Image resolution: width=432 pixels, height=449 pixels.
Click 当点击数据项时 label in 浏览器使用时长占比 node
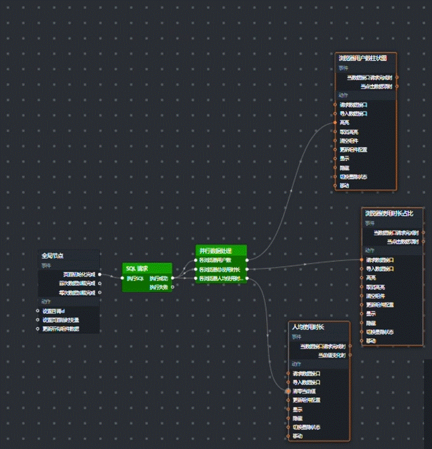click(403, 242)
